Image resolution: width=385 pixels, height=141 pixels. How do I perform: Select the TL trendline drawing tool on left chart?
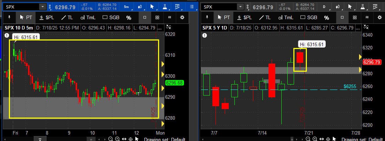(x=67, y=17)
